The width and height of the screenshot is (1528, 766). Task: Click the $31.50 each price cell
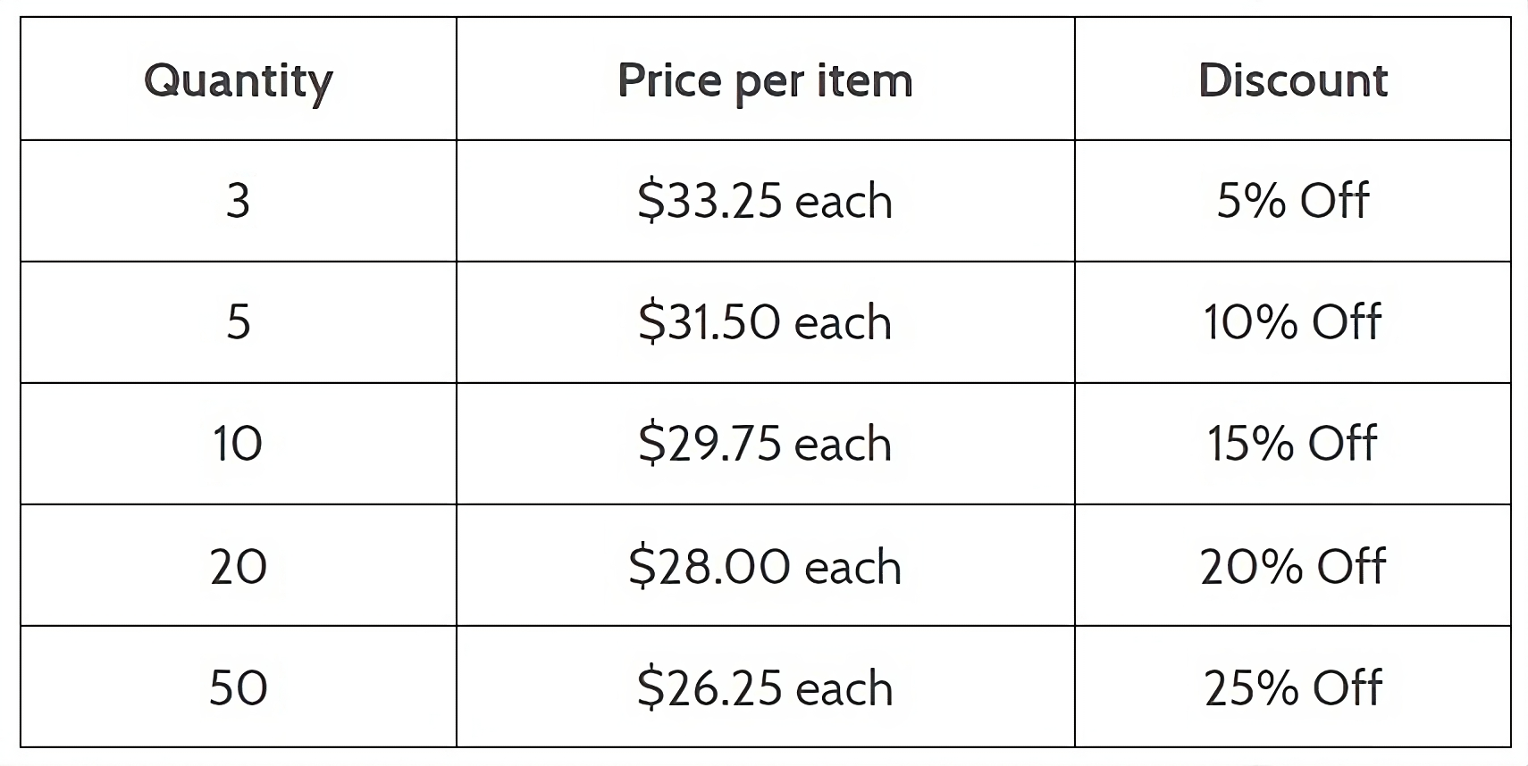pos(765,322)
